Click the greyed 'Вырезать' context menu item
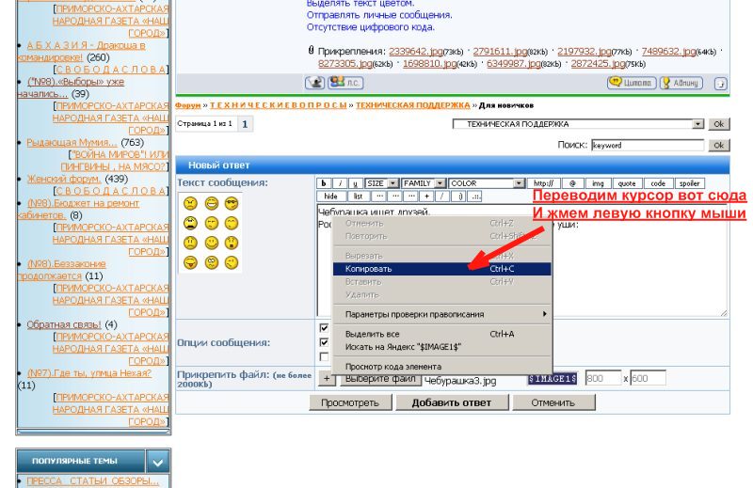This screenshot has width=753, height=488. (442, 256)
